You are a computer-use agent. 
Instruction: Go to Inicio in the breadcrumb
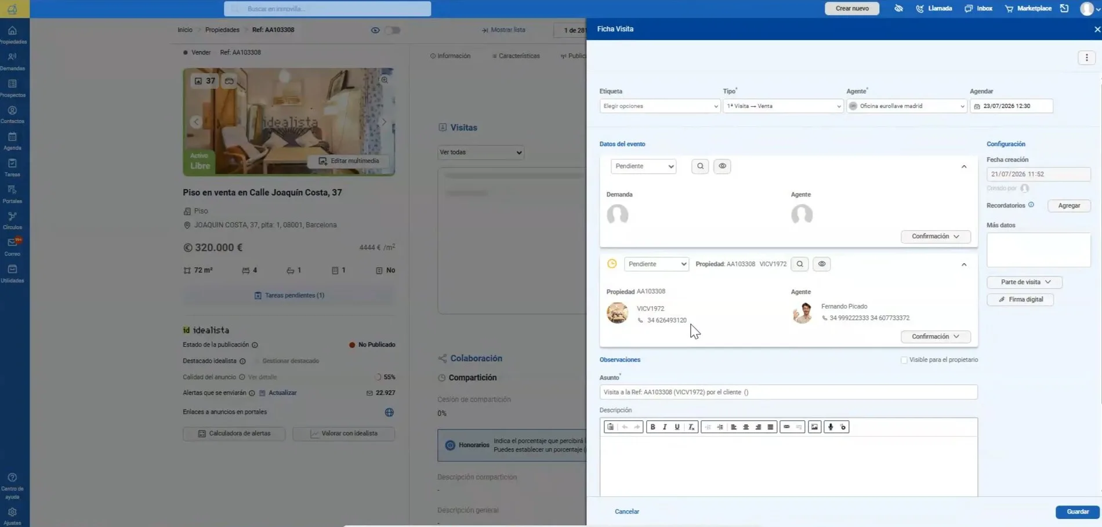(x=185, y=30)
